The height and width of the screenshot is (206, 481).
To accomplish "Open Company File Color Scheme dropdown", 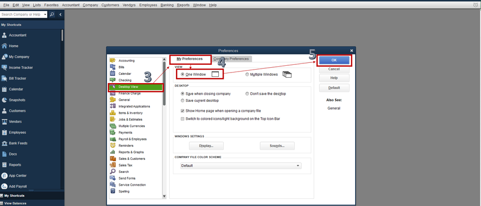I will click(x=241, y=166).
